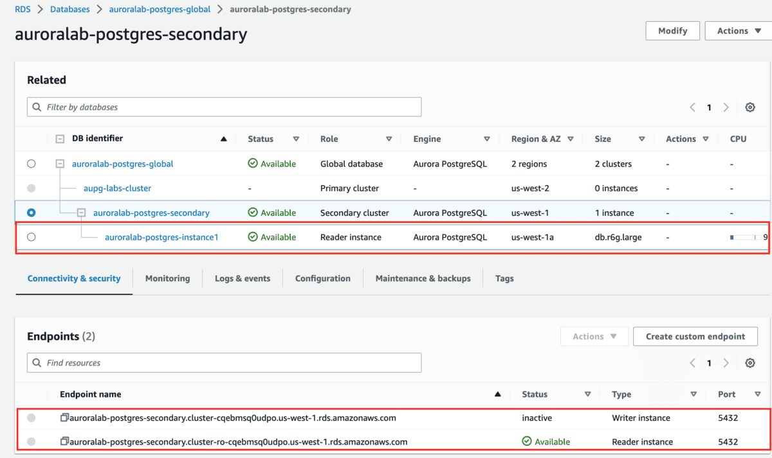Screen dimensions: 772x458
Task: Click the sort arrow on DB identifier column
Action: coord(224,138)
